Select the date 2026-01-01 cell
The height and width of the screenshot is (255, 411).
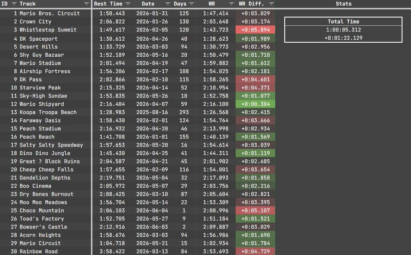coord(152,137)
